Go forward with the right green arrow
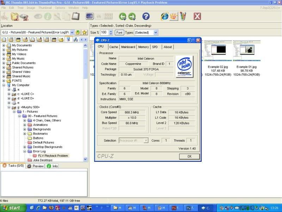This screenshot has width=282, height=212. pos(132,16)
